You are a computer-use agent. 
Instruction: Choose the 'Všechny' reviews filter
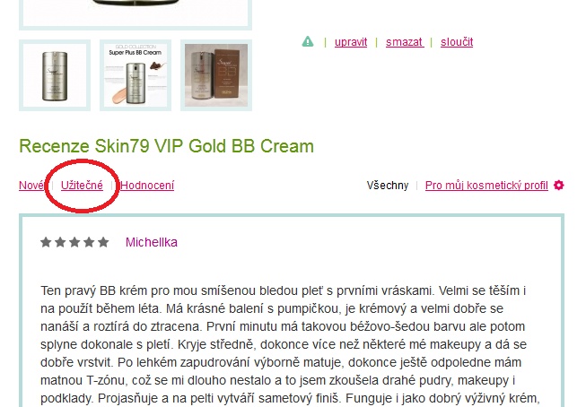(x=388, y=186)
